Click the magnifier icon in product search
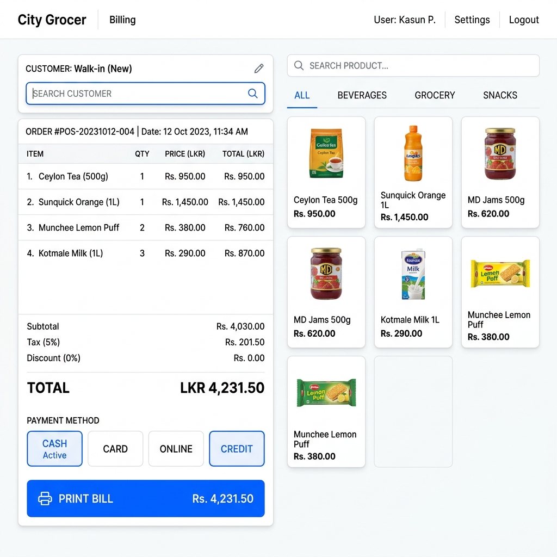This screenshot has width=557, height=557. pyautogui.click(x=299, y=65)
